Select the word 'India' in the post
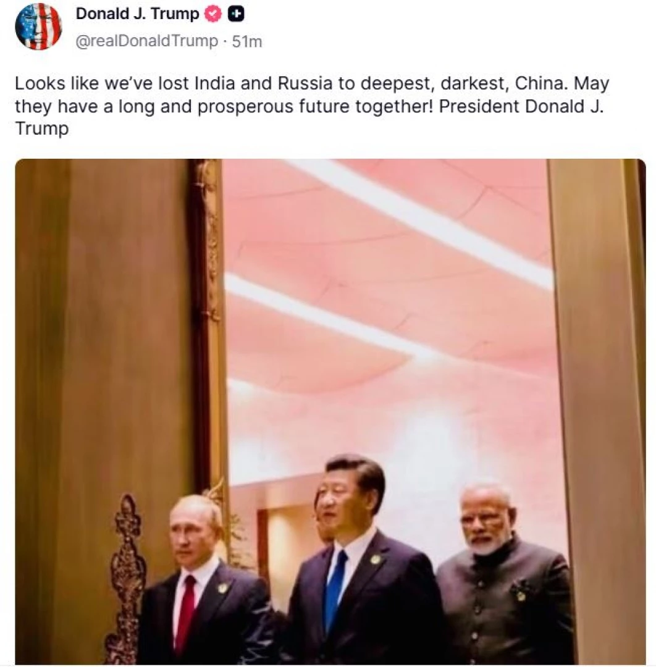Image resolution: width=656 pixels, height=667 pixels. click(214, 83)
